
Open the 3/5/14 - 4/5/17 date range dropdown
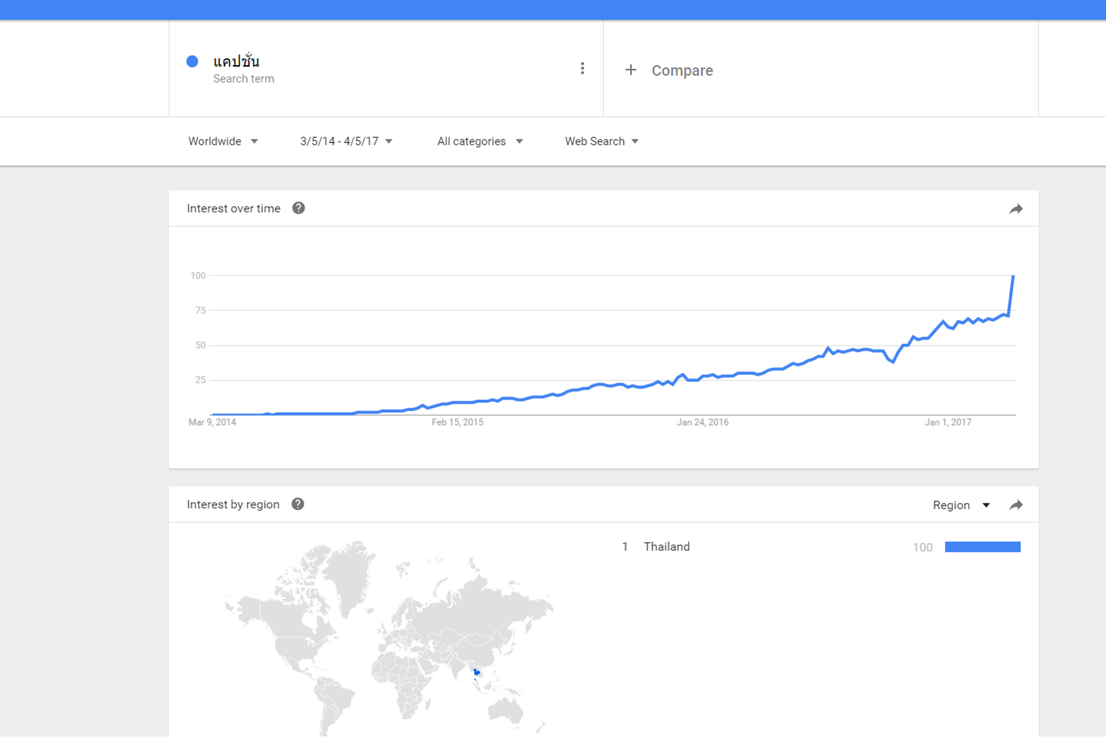coord(346,141)
